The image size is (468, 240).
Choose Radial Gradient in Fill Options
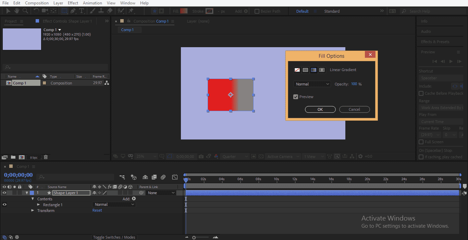point(322,70)
